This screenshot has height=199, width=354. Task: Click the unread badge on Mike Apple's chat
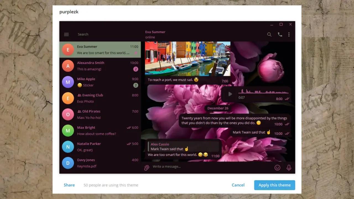click(136, 85)
